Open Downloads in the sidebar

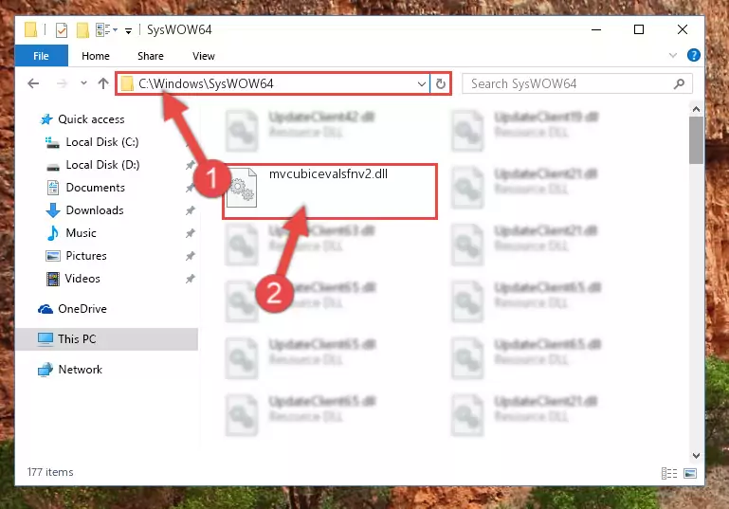click(x=95, y=210)
